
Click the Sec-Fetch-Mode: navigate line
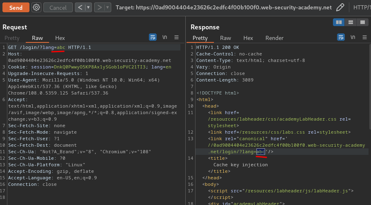pos(43,132)
